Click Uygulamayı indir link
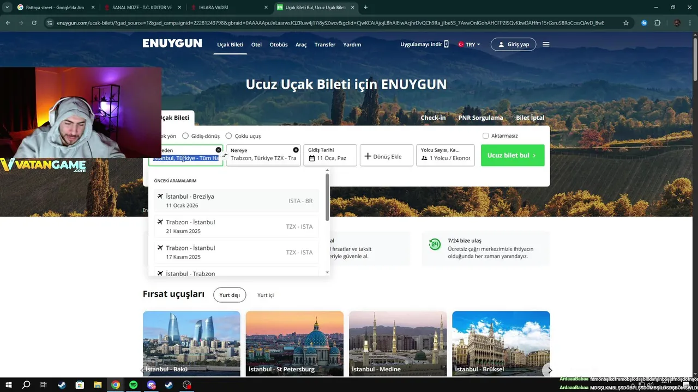 [x=425, y=44]
